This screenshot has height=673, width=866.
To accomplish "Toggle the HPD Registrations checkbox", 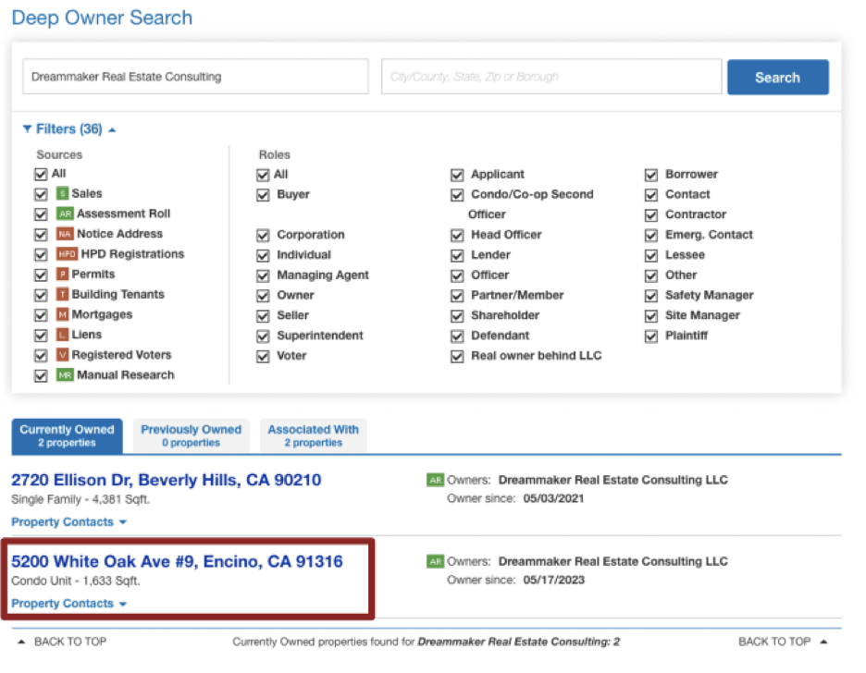I will click(41, 255).
